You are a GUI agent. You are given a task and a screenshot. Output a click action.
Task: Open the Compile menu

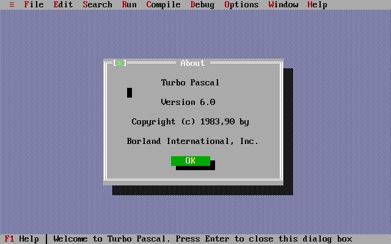pyautogui.click(x=163, y=5)
